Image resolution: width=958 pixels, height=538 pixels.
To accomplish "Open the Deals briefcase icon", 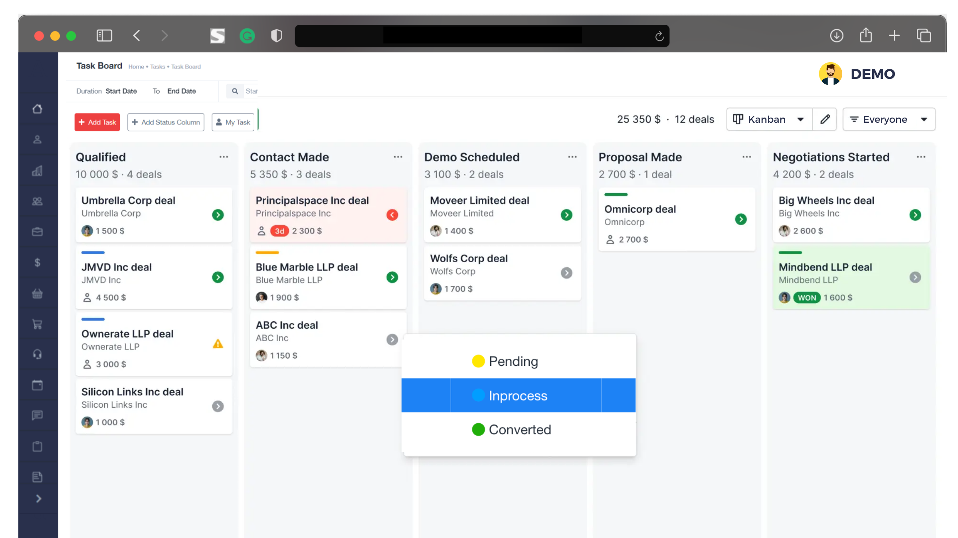I will point(38,231).
